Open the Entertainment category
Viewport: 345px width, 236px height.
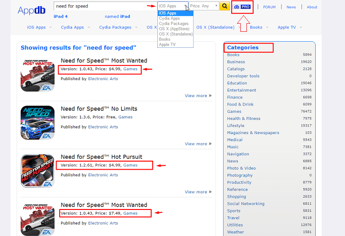[242, 90]
